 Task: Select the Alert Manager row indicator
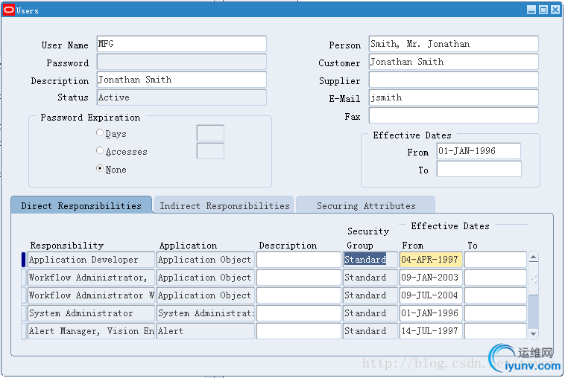point(23,331)
